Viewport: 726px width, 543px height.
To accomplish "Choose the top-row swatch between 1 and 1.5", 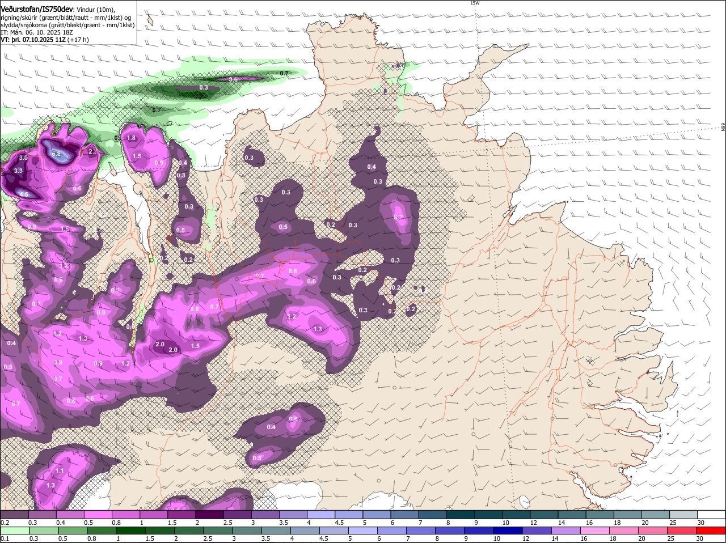I will (x=154, y=514).
